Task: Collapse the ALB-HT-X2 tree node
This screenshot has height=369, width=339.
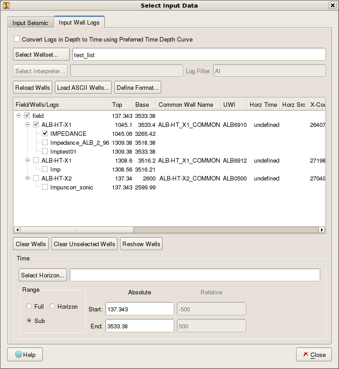Action: point(27,178)
